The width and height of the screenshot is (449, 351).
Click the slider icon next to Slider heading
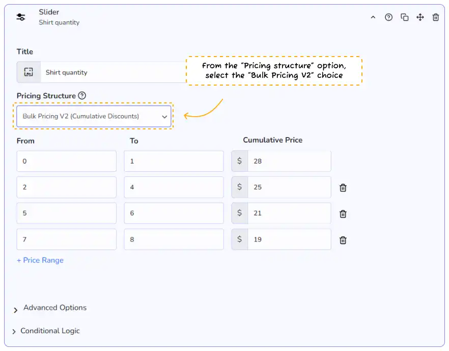pos(21,17)
